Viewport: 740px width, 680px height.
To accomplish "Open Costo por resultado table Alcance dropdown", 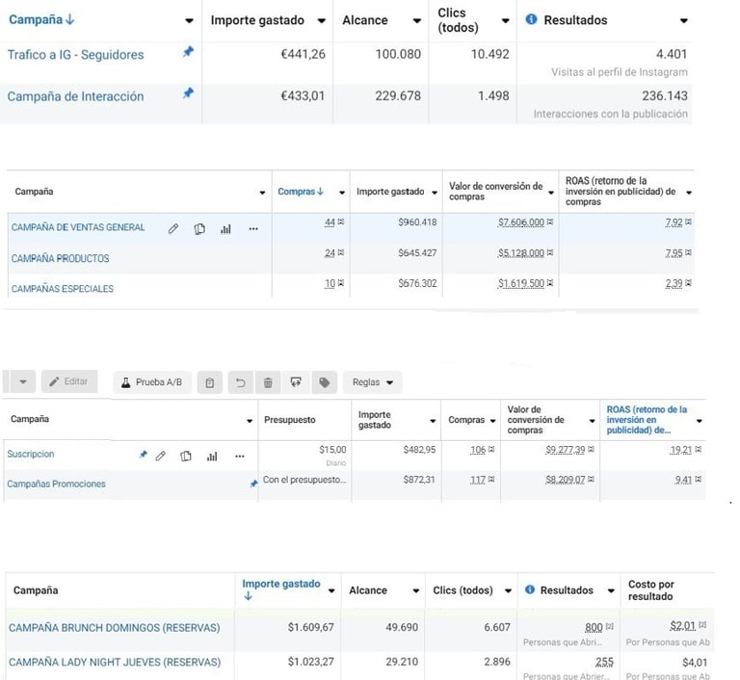I will click(x=416, y=590).
